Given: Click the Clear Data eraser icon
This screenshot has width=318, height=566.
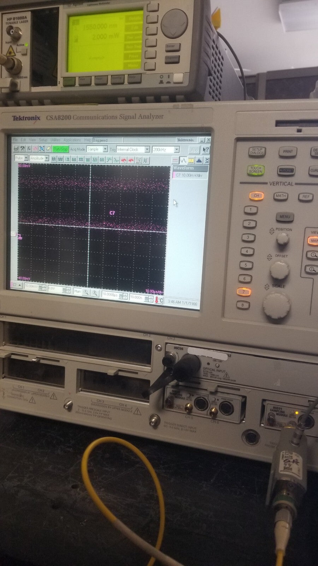Looking at the screenshot, I should click(x=48, y=149).
